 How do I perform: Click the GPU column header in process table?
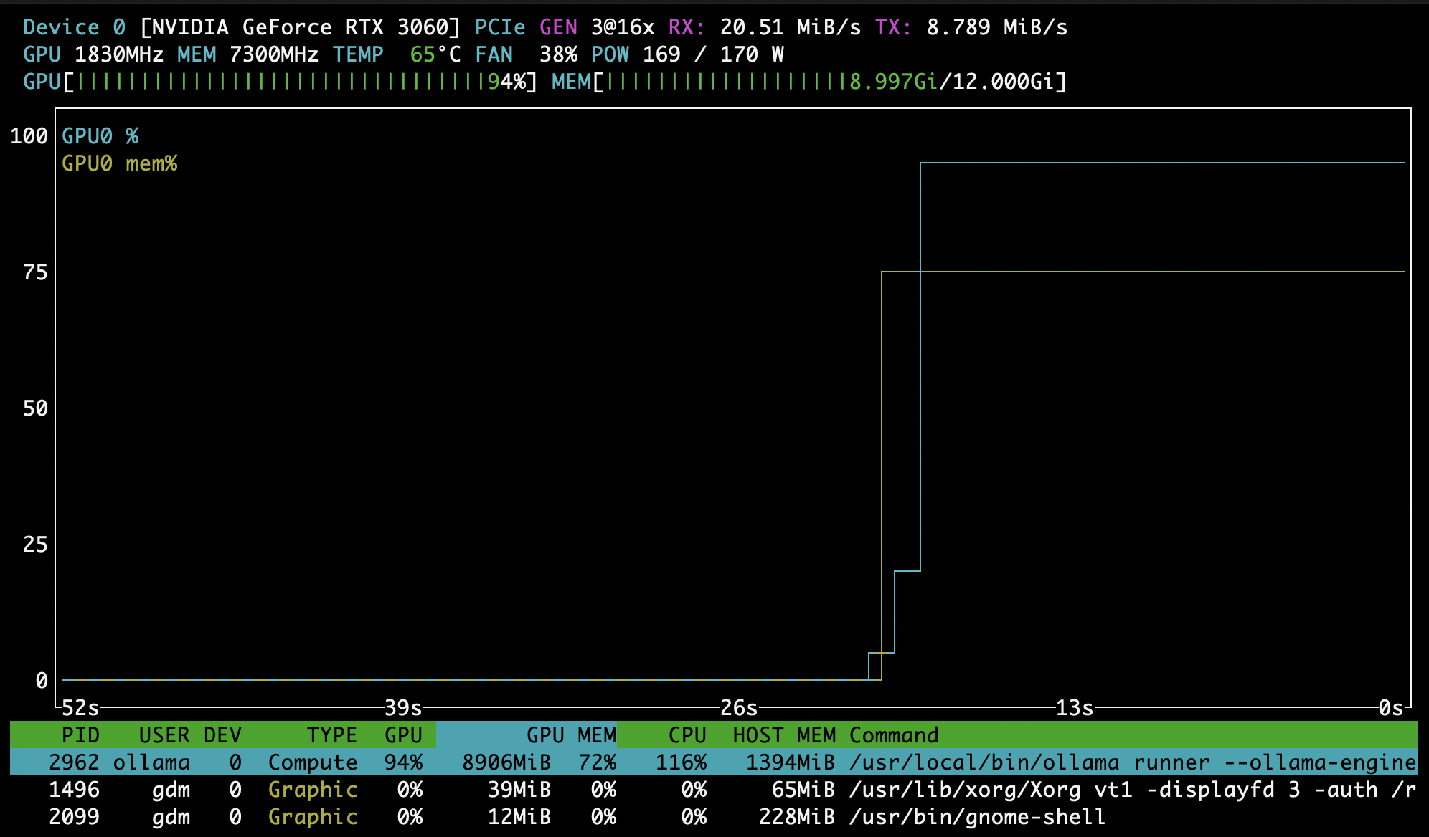click(403, 735)
